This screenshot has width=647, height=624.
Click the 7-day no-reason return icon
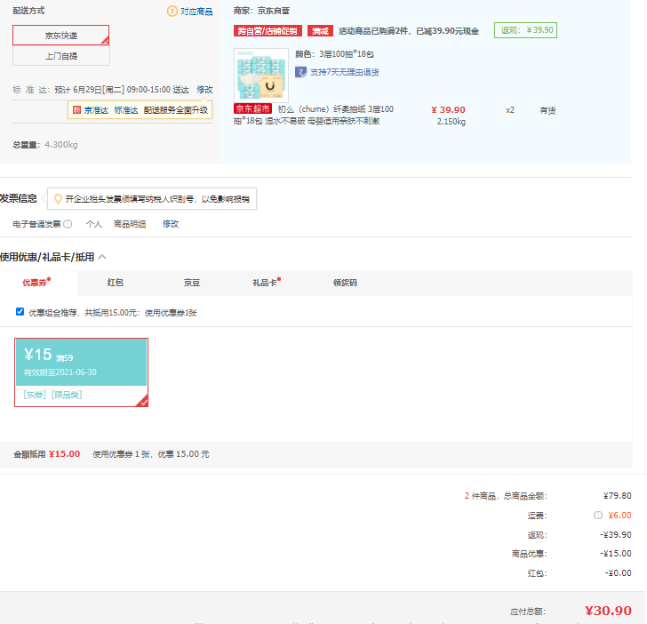tap(301, 72)
